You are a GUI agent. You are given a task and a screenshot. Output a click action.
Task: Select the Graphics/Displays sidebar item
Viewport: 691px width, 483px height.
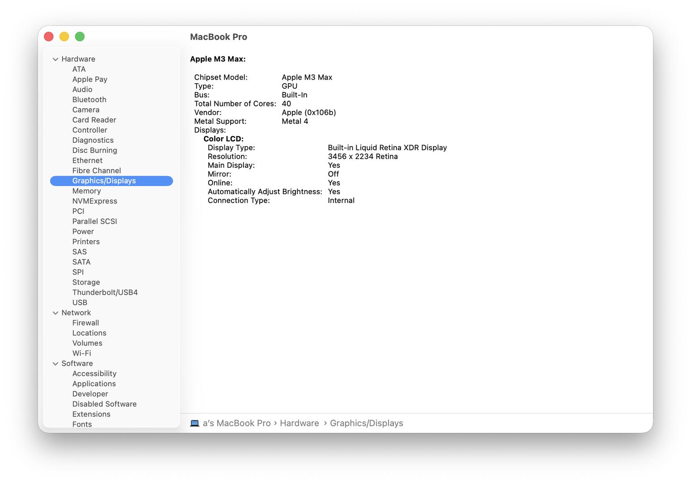tap(104, 181)
